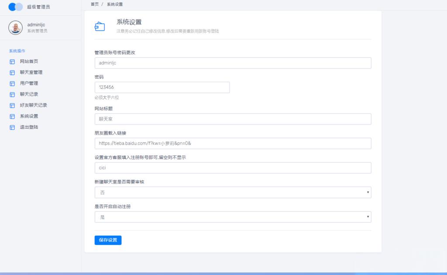Click the blue toggle logo at top left
The width and height of the screenshot is (447, 275).
click(15, 7)
